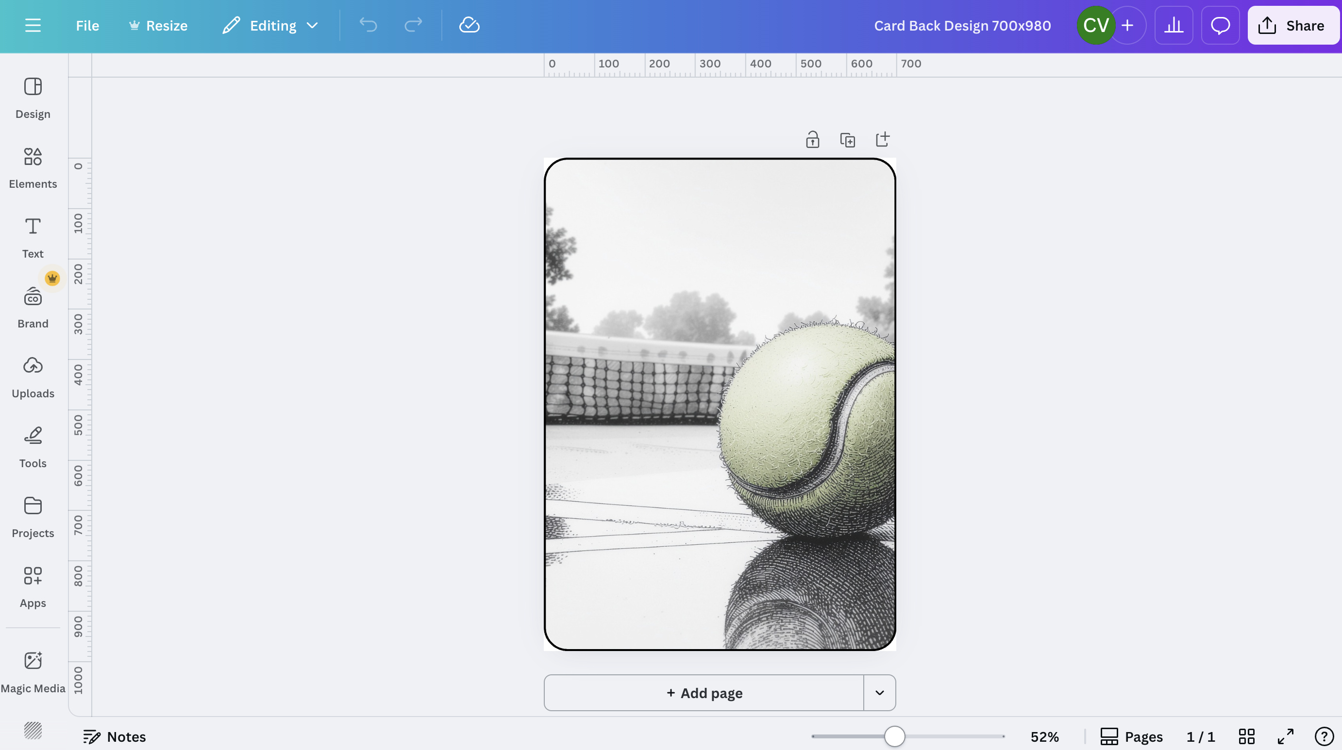Open the Uploads panel
The image size is (1342, 750).
33,377
